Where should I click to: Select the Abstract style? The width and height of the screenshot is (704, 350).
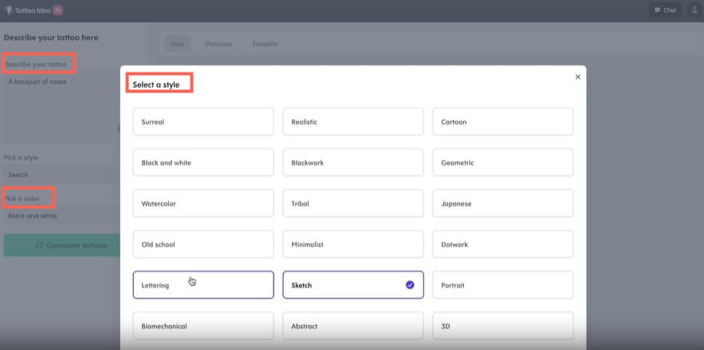[353, 326]
